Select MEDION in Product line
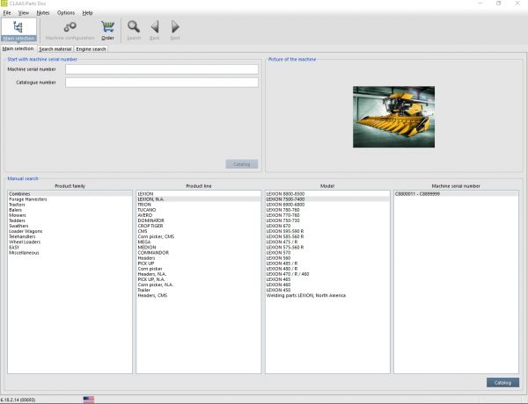The image size is (528, 404). click(x=199, y=248)
